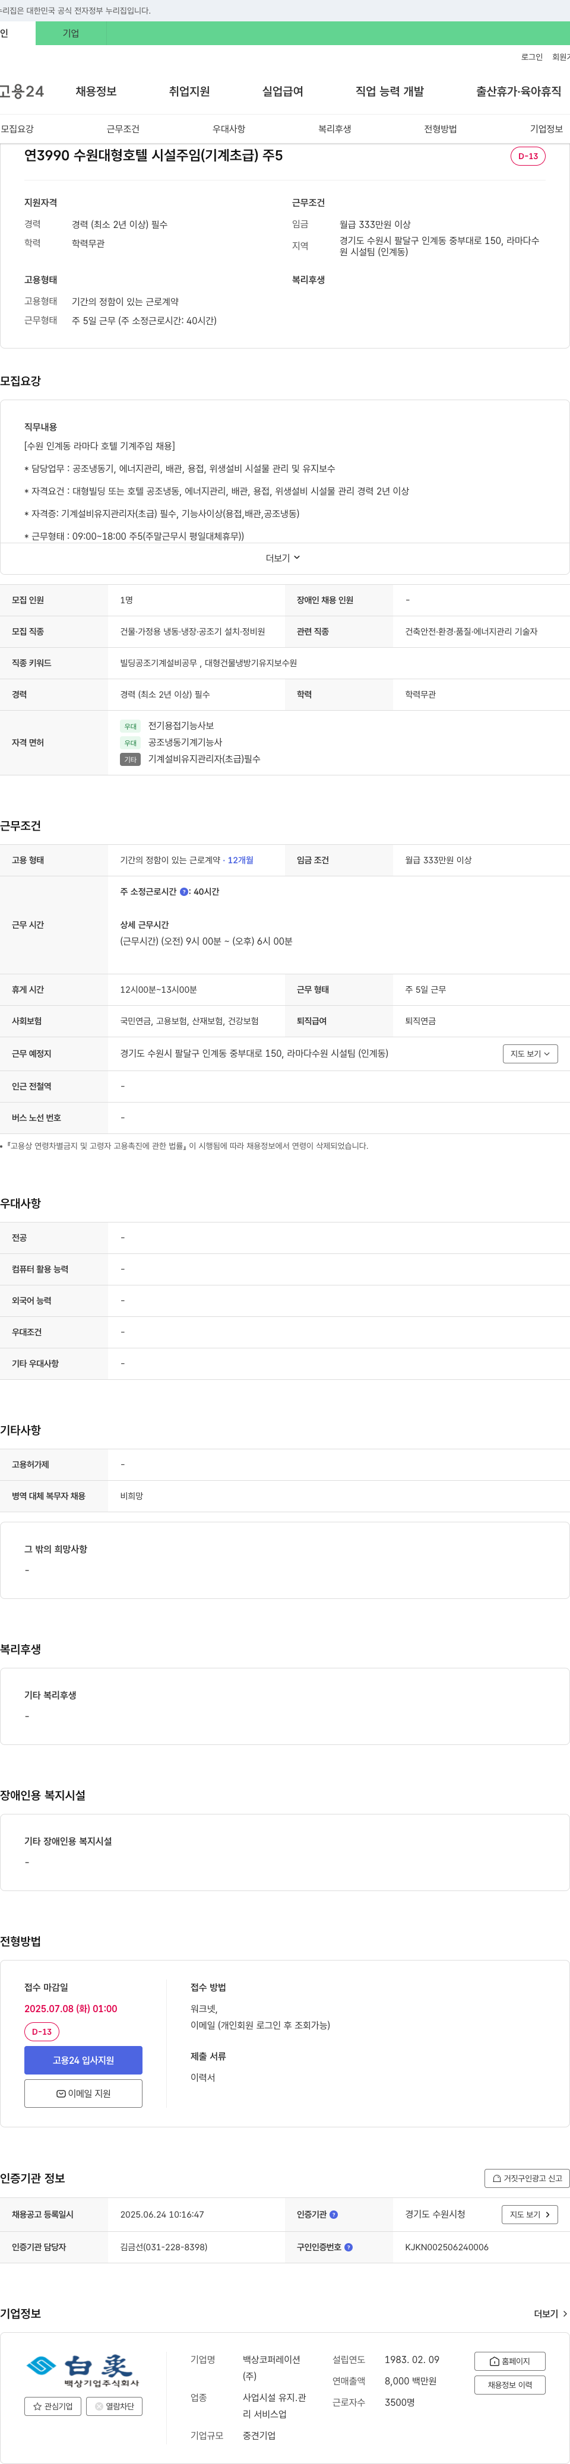Click the 백상기업주식회사 company logo
This screenshot has width=570, height=2464.
(83, 2370)
